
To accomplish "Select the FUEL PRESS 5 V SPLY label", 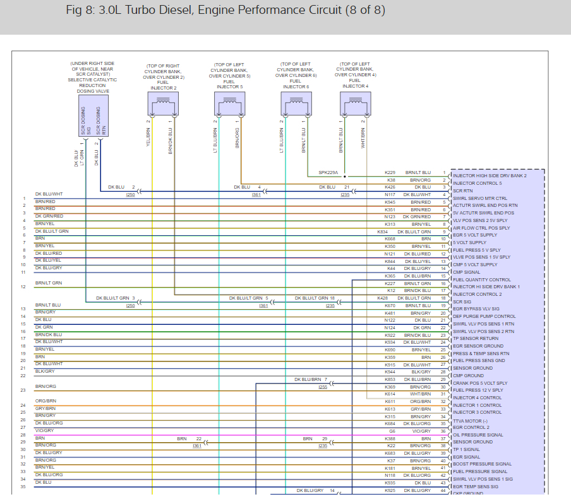I will [x=477, y=250].
